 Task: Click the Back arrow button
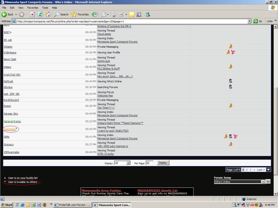pos(7,14)
